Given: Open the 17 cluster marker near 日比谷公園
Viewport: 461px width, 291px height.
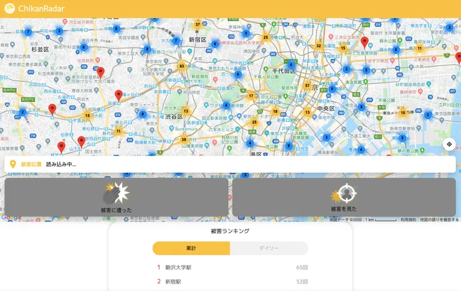Looking at the screenshot, I should click(x=251, y=96).
